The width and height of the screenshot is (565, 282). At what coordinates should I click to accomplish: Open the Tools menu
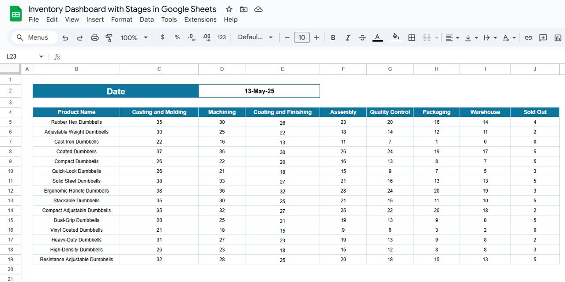click(169, 19)
